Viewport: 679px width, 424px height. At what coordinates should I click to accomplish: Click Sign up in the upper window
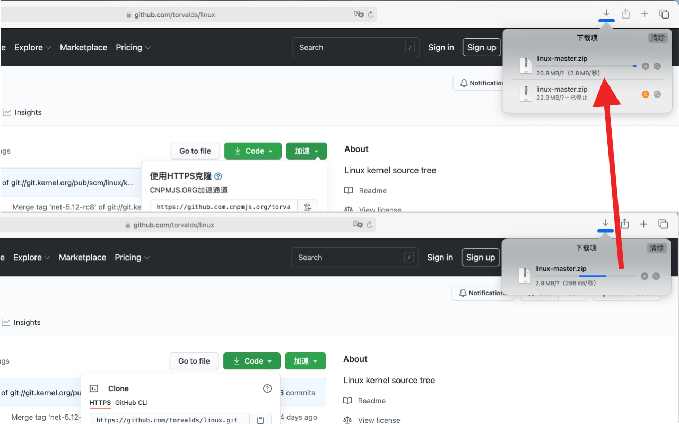tap(482, 47)
